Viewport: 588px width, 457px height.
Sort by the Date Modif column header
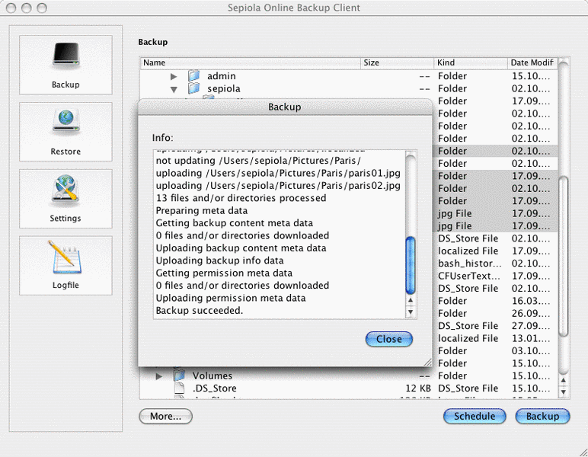[532, 62]
